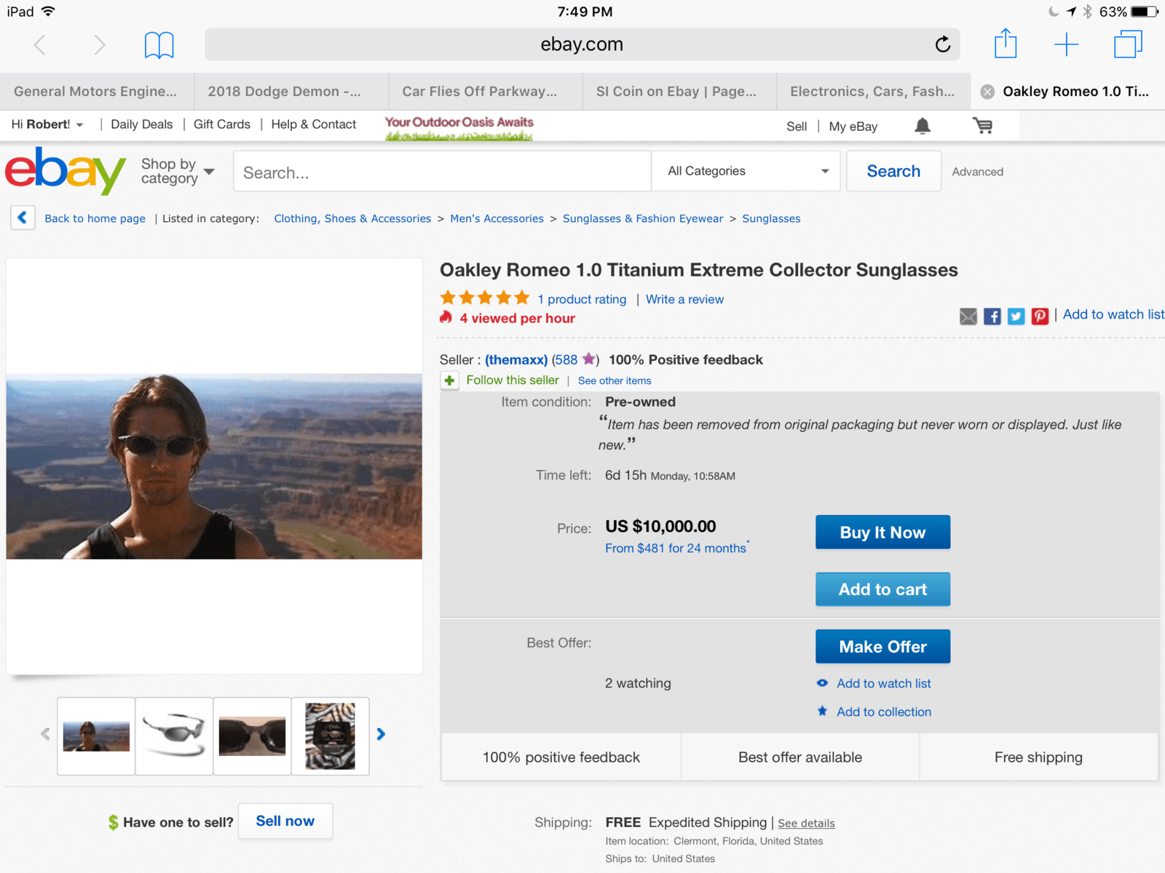Email listing to a friend
The height and width of the screenshot is (873, 1165).
tap(968, 316)
